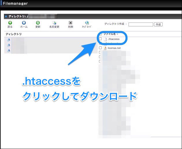The image size is (182, 149).
Task: Open the アップロード upload icon
Action: tap(87, 23)
